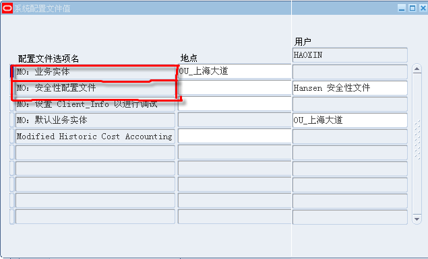This screenshot has height=259, width=428.
Task: Select the MO: 默认业务实体 profile row
Action: click(95, 120)
